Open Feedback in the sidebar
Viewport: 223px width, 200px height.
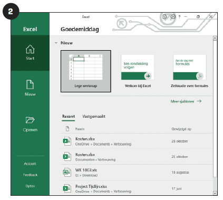point(30,175)
